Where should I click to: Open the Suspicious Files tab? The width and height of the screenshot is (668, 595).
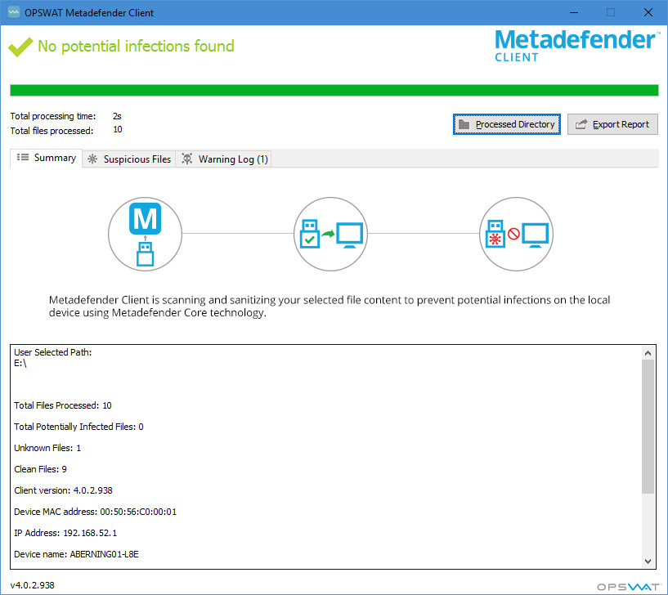[x=129, y=159]
